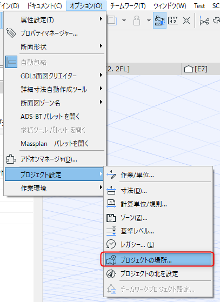Switch to the E7 view tab

coord(196,69)
